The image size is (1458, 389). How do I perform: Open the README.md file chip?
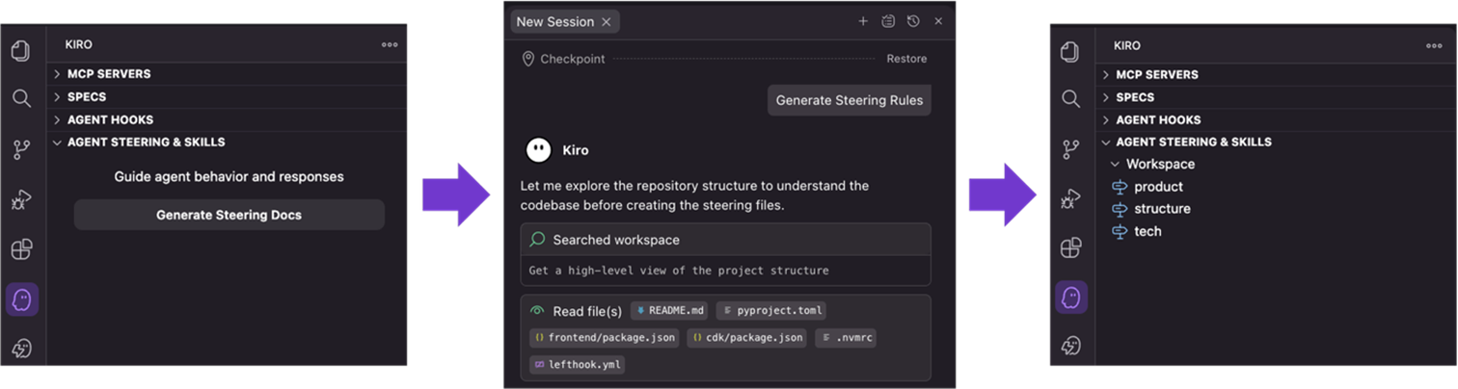coord(670,311)
